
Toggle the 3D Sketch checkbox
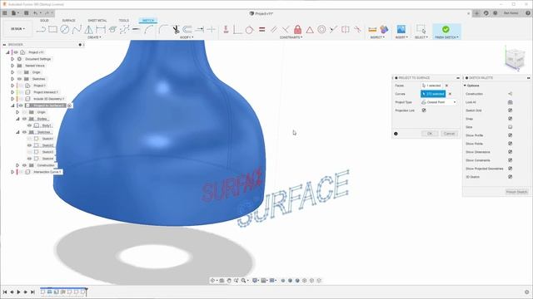click(510, 177)
